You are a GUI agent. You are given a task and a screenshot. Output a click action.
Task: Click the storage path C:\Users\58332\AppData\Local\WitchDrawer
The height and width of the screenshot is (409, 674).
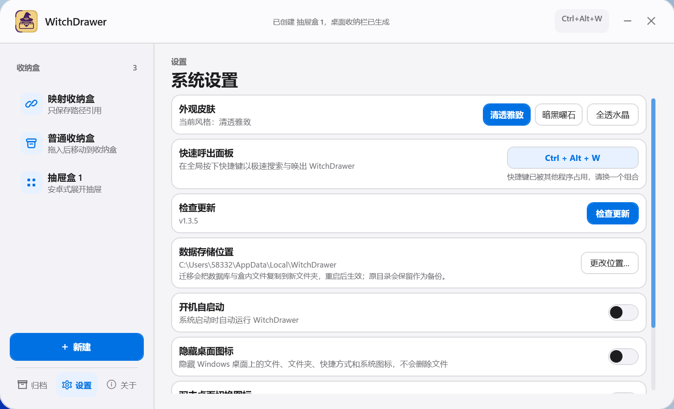(257, 265)
